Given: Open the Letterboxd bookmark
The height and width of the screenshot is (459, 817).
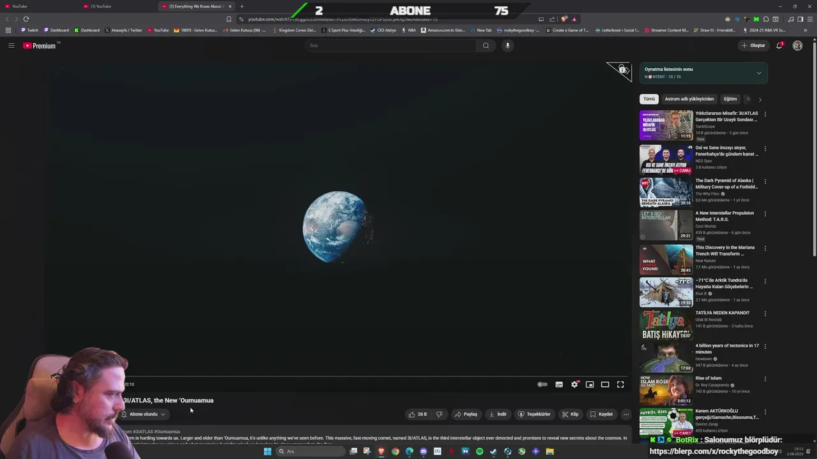Looking at the screenshot, I should [x=617, y=30].
